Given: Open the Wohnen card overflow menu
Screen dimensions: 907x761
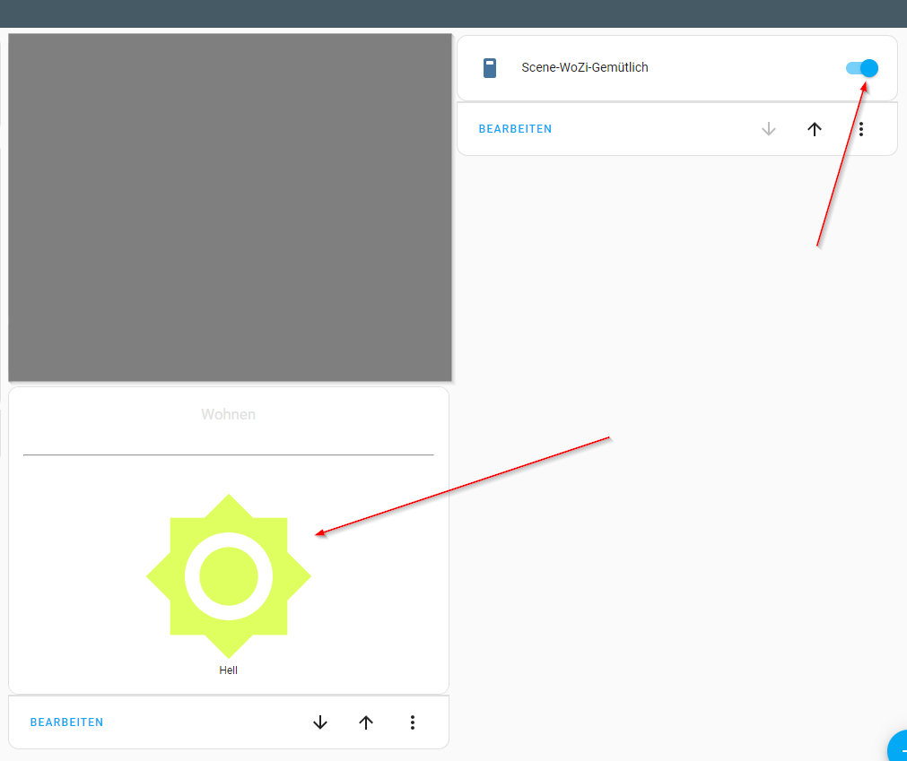Looking at the screenshot, I should 413,722.
